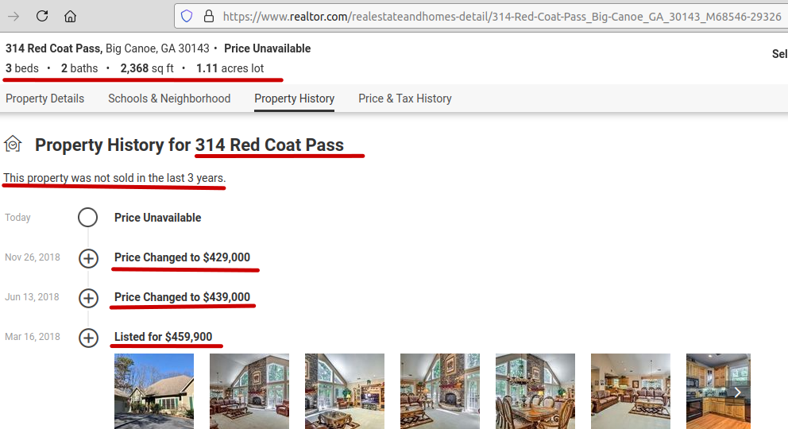Click the padlock site security icon
Image resolution: width=788 pixels, height=429 pixels.
point(208,16)
